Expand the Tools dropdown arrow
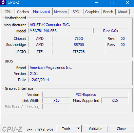The width and height of the screenshot is (134, 133). click(x=79, y=129)
